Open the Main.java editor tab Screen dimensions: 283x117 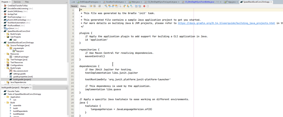[x=135, y=2]
